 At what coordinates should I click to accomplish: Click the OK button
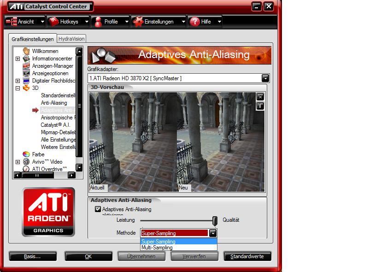click(x=88, y=256)
